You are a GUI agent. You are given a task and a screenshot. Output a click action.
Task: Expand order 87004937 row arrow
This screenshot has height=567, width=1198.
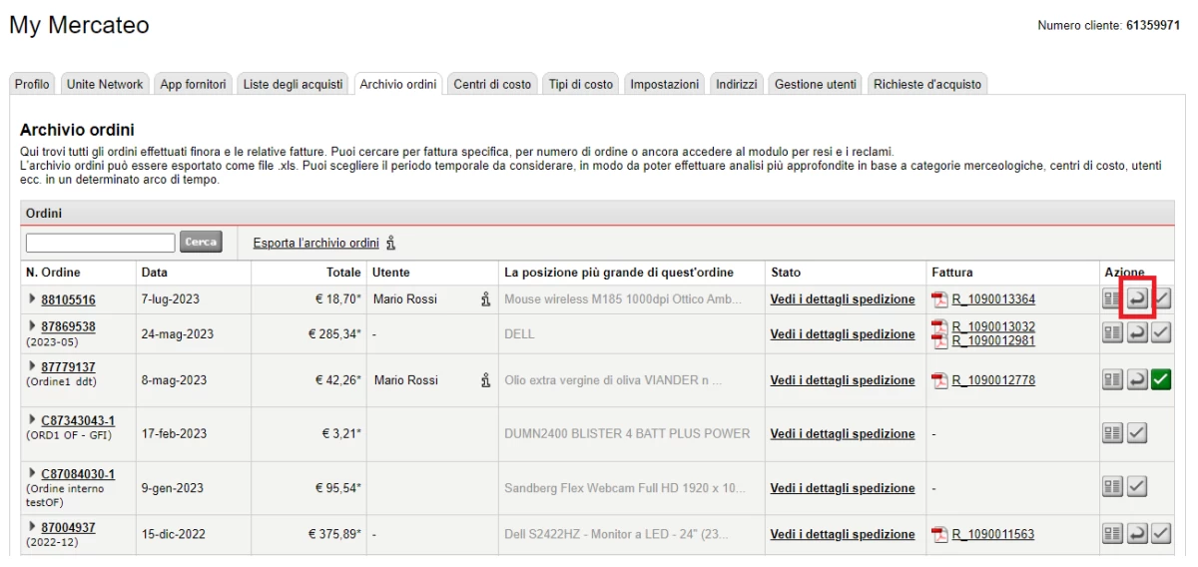pos(32,527)
